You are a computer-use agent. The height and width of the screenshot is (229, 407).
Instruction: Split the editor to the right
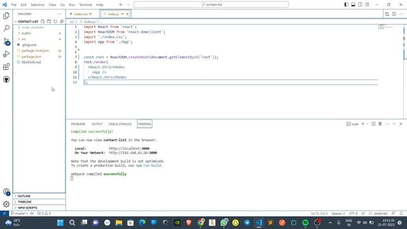pyautogui.click(x=394, y=14)
